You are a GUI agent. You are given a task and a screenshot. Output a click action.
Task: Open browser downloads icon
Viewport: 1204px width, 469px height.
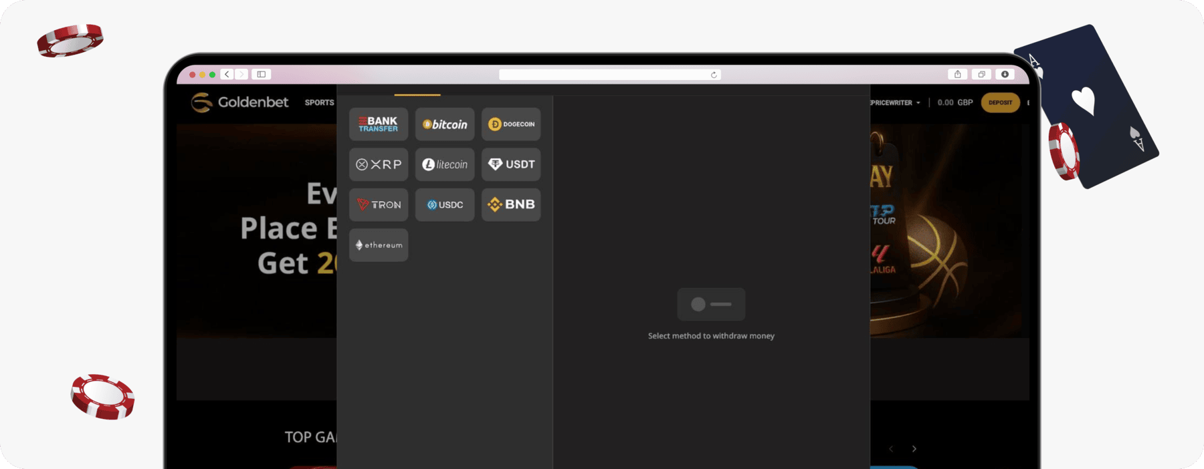(x=1005, y=74)
